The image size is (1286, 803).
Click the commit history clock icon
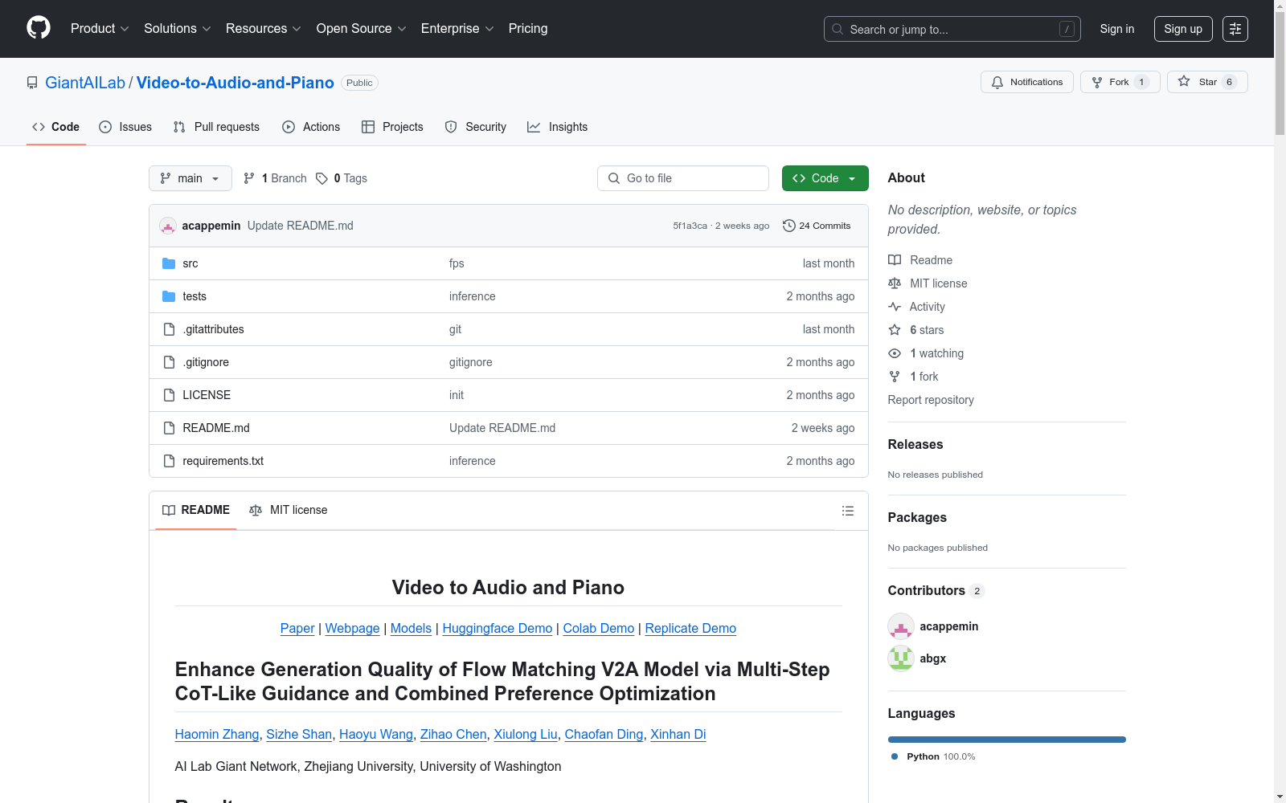click(x=789, y=226)
